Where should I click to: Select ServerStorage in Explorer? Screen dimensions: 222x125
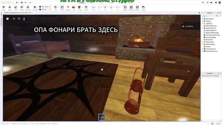coord(211,37)
